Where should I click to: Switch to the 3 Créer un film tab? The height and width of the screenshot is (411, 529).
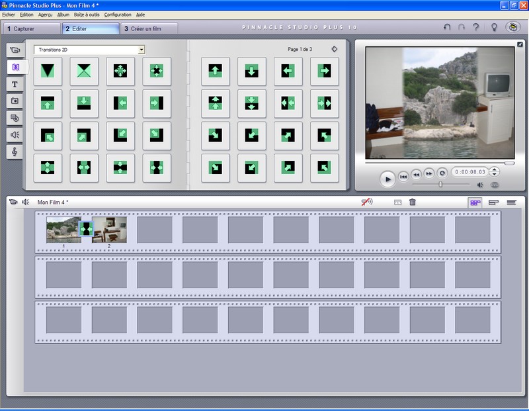point(149,28)
